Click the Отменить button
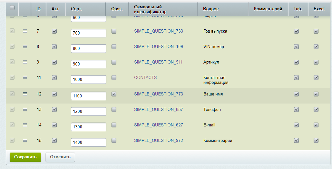Screen dimensions: 332x169 point(60,157)
